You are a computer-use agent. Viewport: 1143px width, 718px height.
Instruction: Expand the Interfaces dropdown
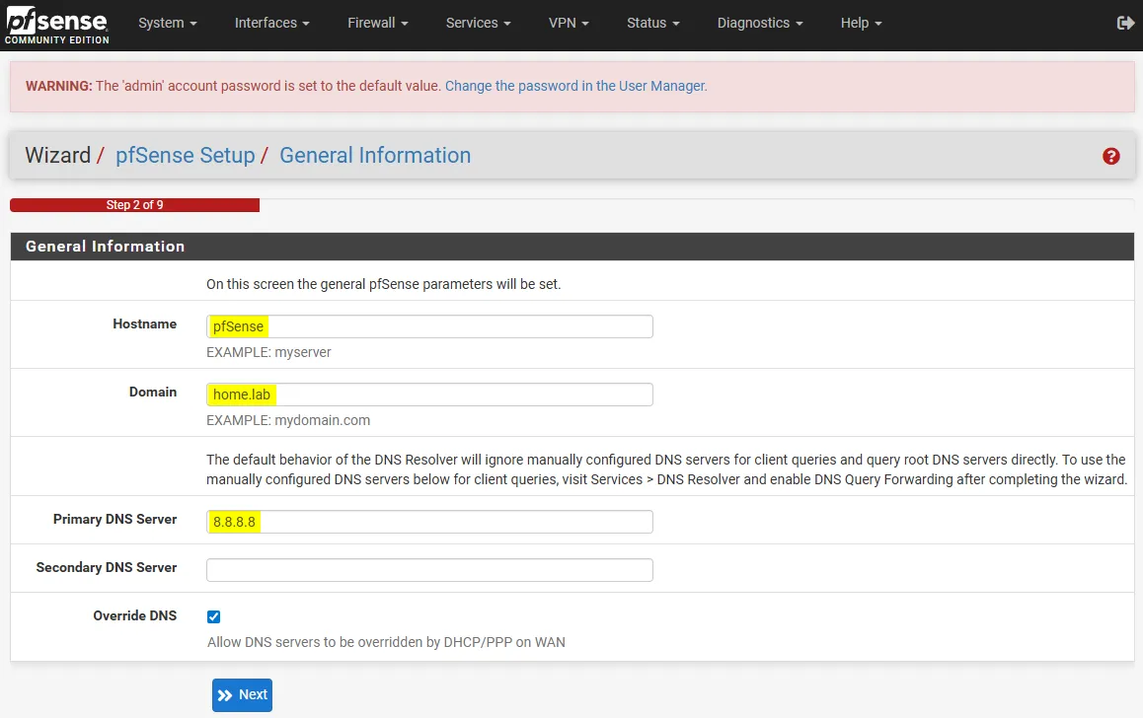pos(270,22)
